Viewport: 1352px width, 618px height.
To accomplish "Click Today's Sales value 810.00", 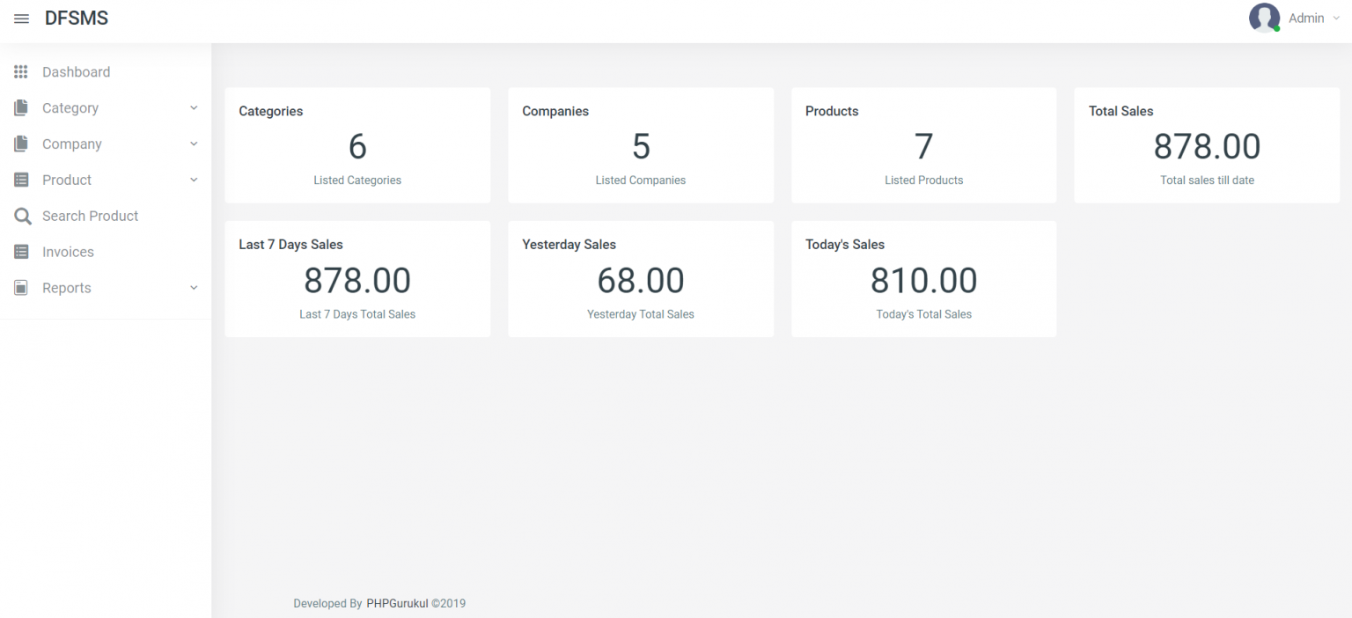I will tap(923, 281).
